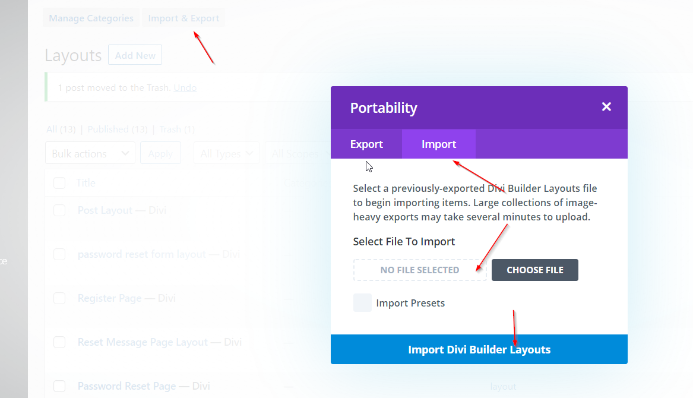
Task: Undo the trash action
Action: 185,88
